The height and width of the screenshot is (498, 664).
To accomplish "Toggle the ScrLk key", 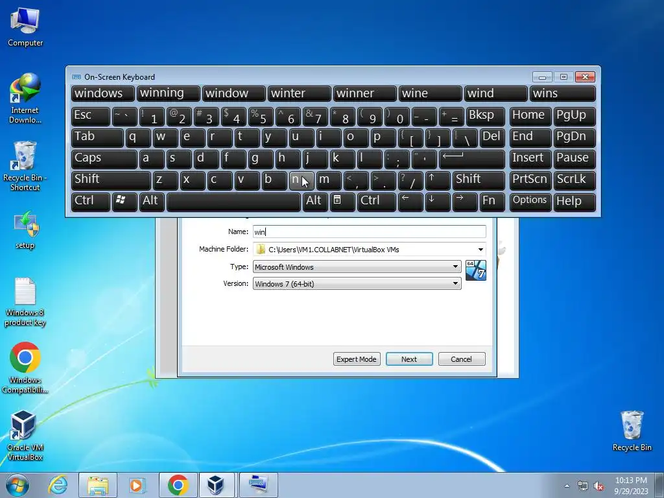I will [x=575, y=180].
